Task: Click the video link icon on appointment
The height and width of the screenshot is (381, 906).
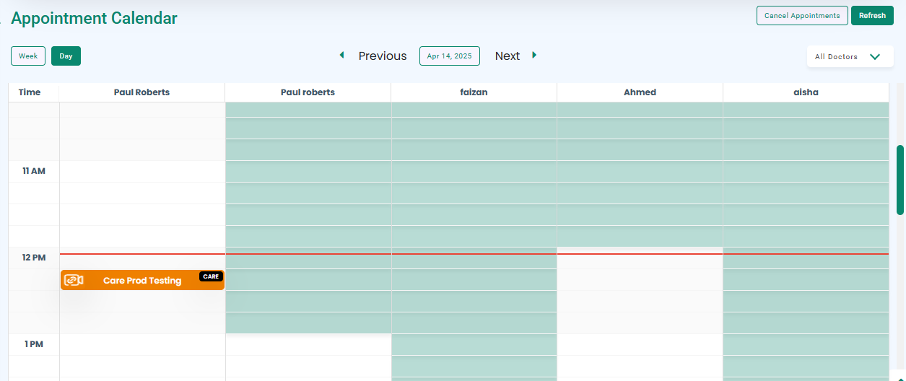Action: pyautogui.click(x=74, y=280)
